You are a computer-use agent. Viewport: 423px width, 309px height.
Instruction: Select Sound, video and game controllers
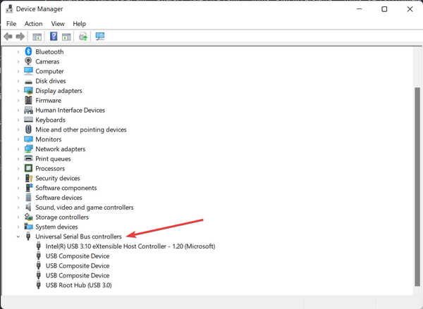click(84, 208)
